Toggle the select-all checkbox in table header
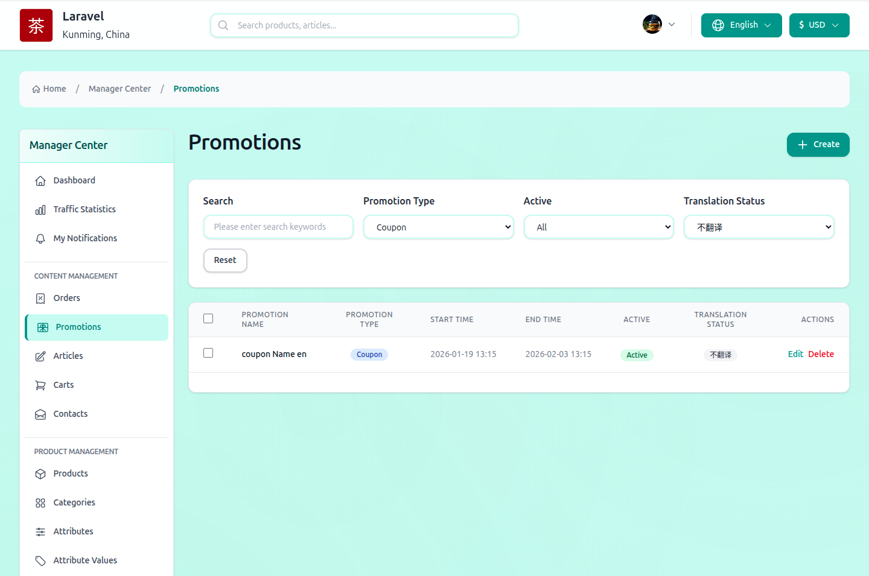The height and width of the screenshot is (576, 869). coord(208,318)
